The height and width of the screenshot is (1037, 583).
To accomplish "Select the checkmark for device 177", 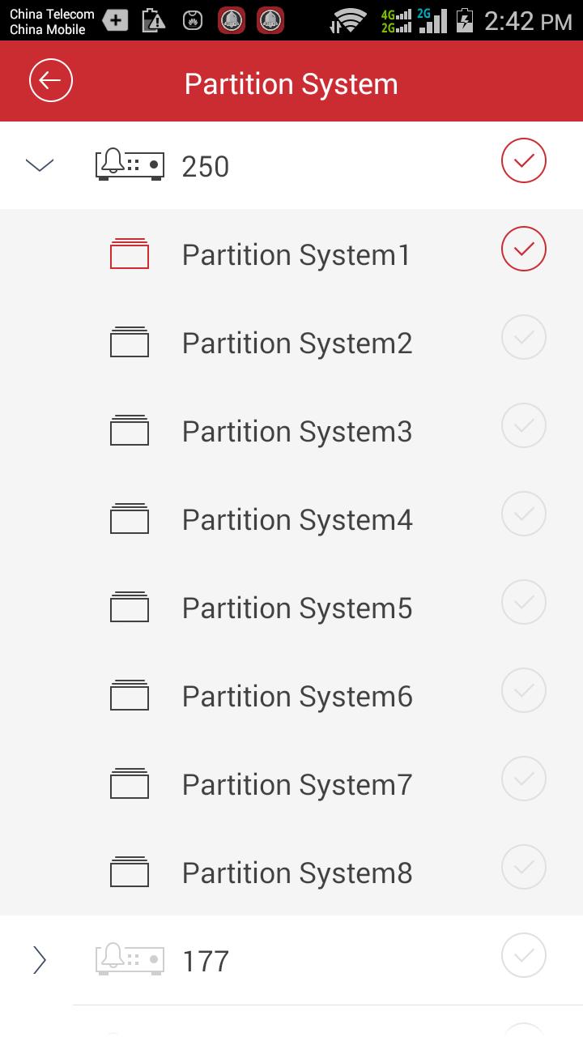I will [524, 956].
